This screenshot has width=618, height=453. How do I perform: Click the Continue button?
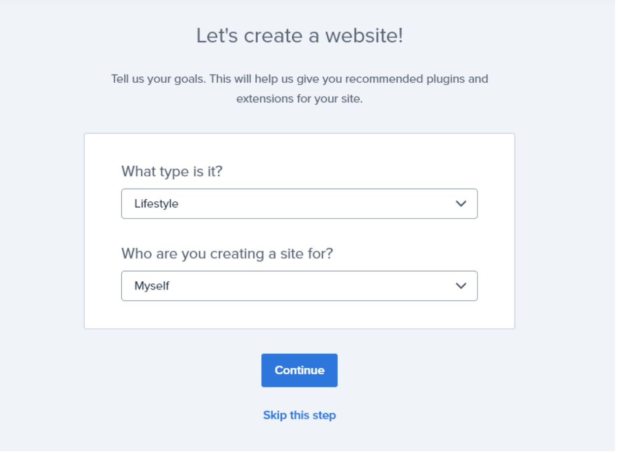click(299, 370)
